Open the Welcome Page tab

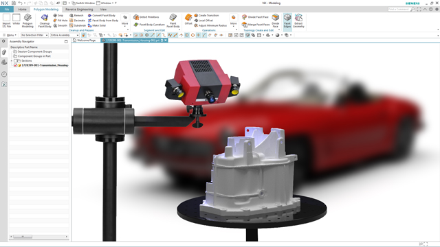point(85,40)
